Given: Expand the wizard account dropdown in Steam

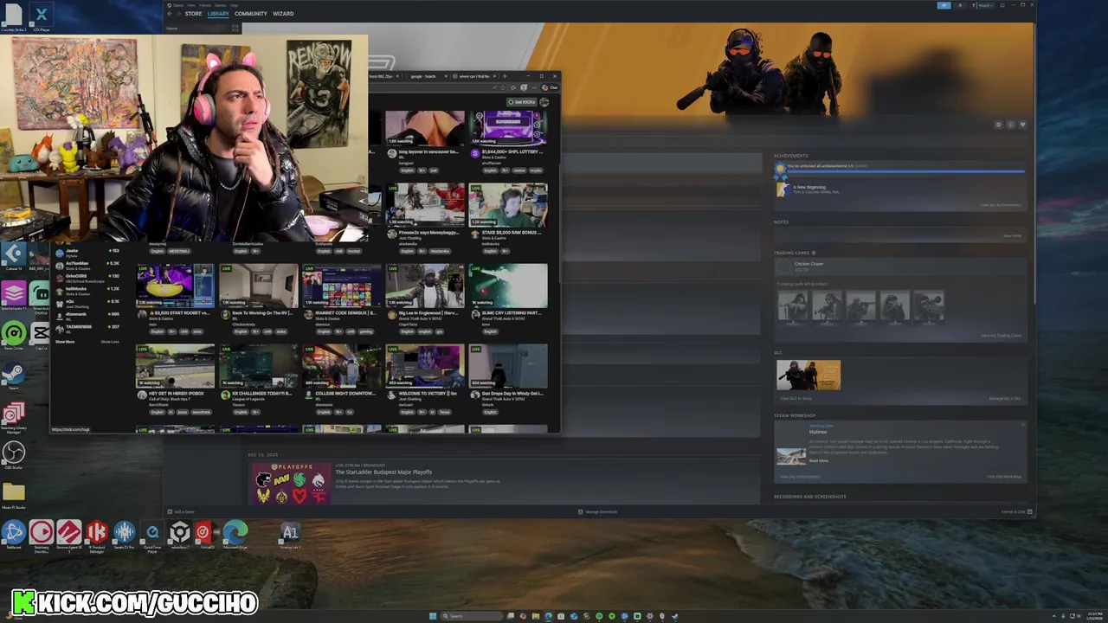Looking at the screenshot, I should (x=984, y=5).
